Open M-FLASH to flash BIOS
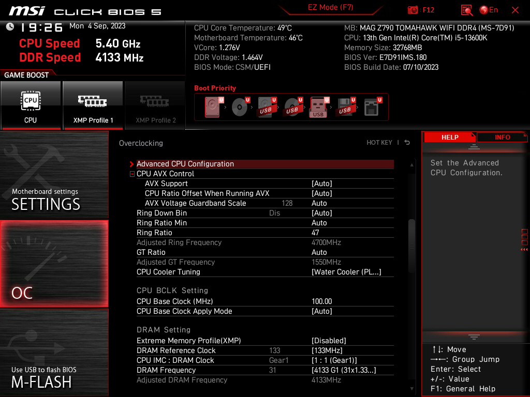This screenshot has width=530, height=397. click(54, 353)
